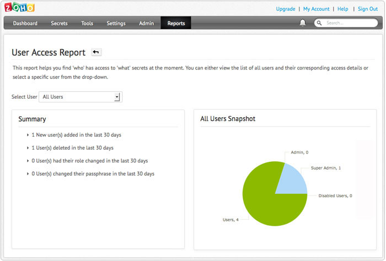
Task: Go to the Secrets tab
Action: pyautogui.click(x=59, y=23)
